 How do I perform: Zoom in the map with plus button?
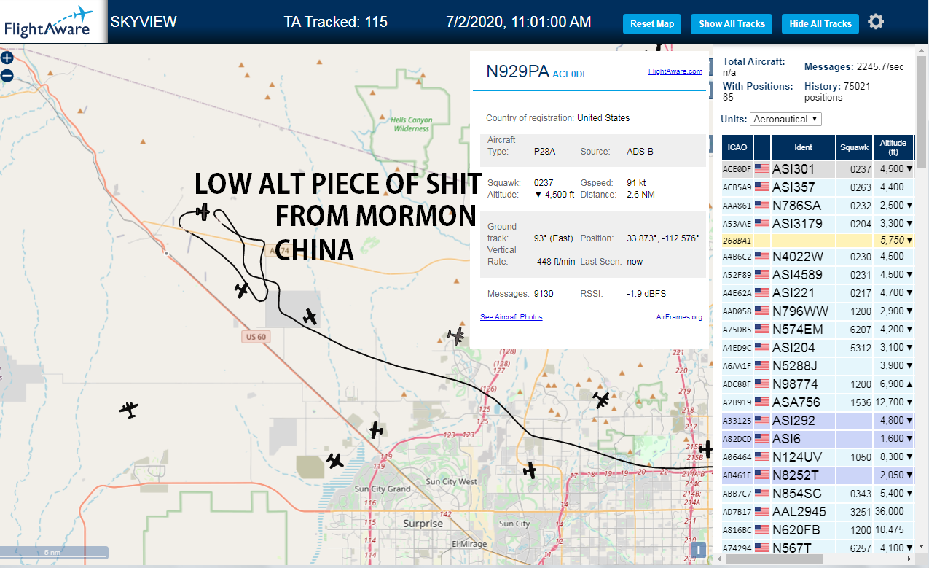point(7,58)
